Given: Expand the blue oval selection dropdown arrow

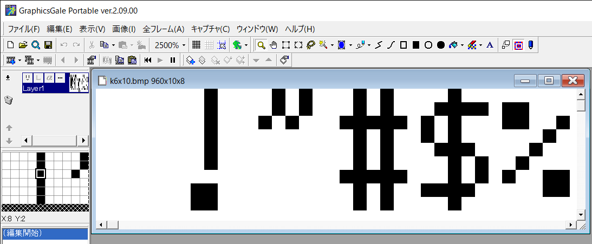Looking at the screenshot, I should (351, 45).
